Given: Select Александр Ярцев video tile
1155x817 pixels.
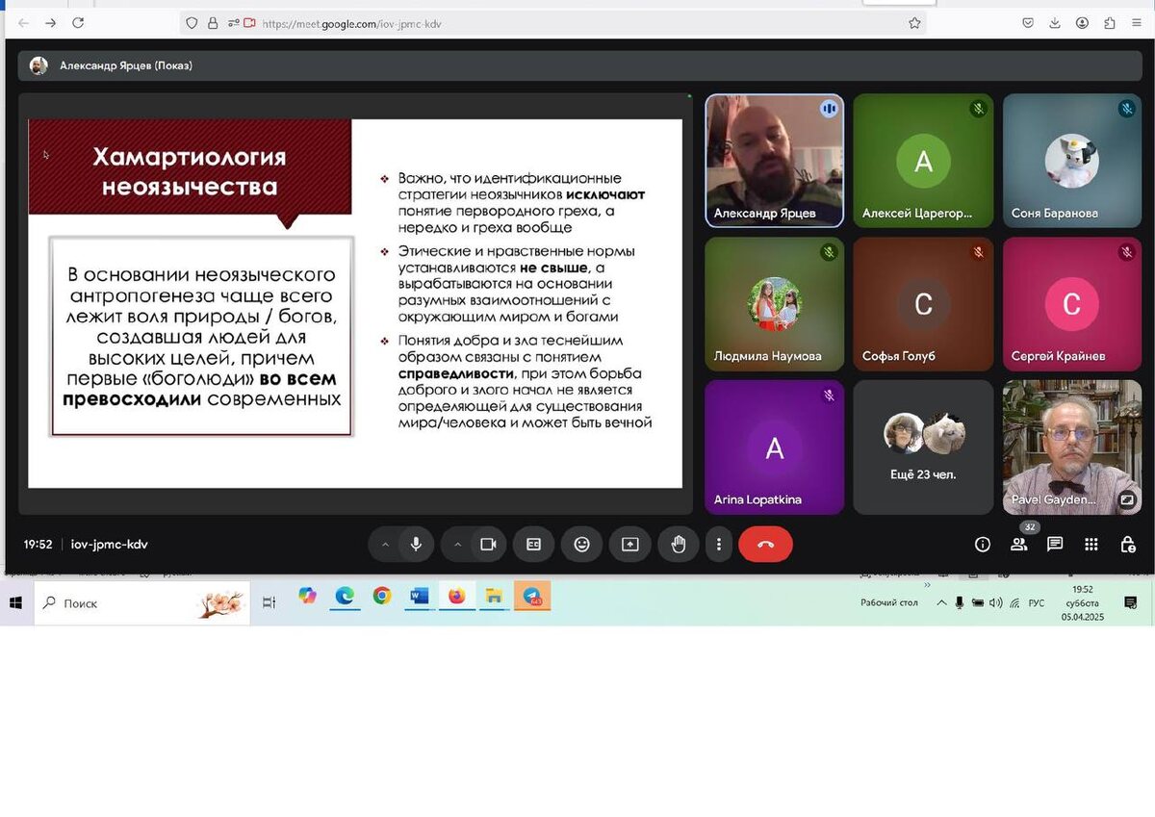Looking at the screenshot, I should [x=774, y=161].
